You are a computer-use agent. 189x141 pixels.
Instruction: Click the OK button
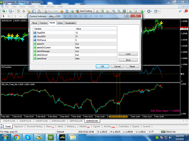click(103, 66)
